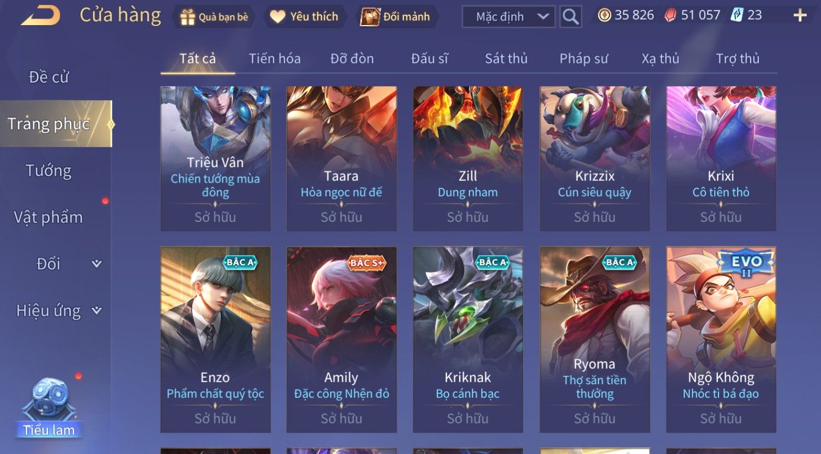Image resolution: width=821 pixels, height=454 pixels.
Task: Switch to the Pháp sư tab
Action: pos(583,58)
